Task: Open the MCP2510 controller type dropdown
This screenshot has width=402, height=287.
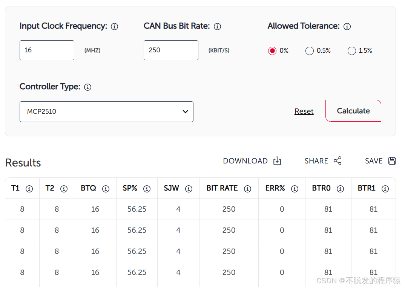Action: [x=106, y=111]
